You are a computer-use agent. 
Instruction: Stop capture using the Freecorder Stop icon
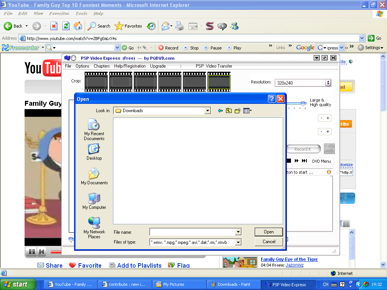[185, 48]
